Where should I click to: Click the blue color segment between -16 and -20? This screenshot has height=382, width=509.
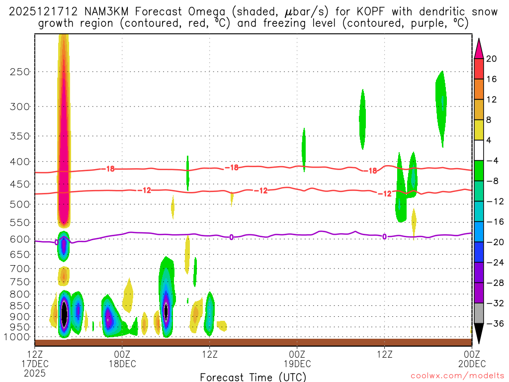(479, 232)
